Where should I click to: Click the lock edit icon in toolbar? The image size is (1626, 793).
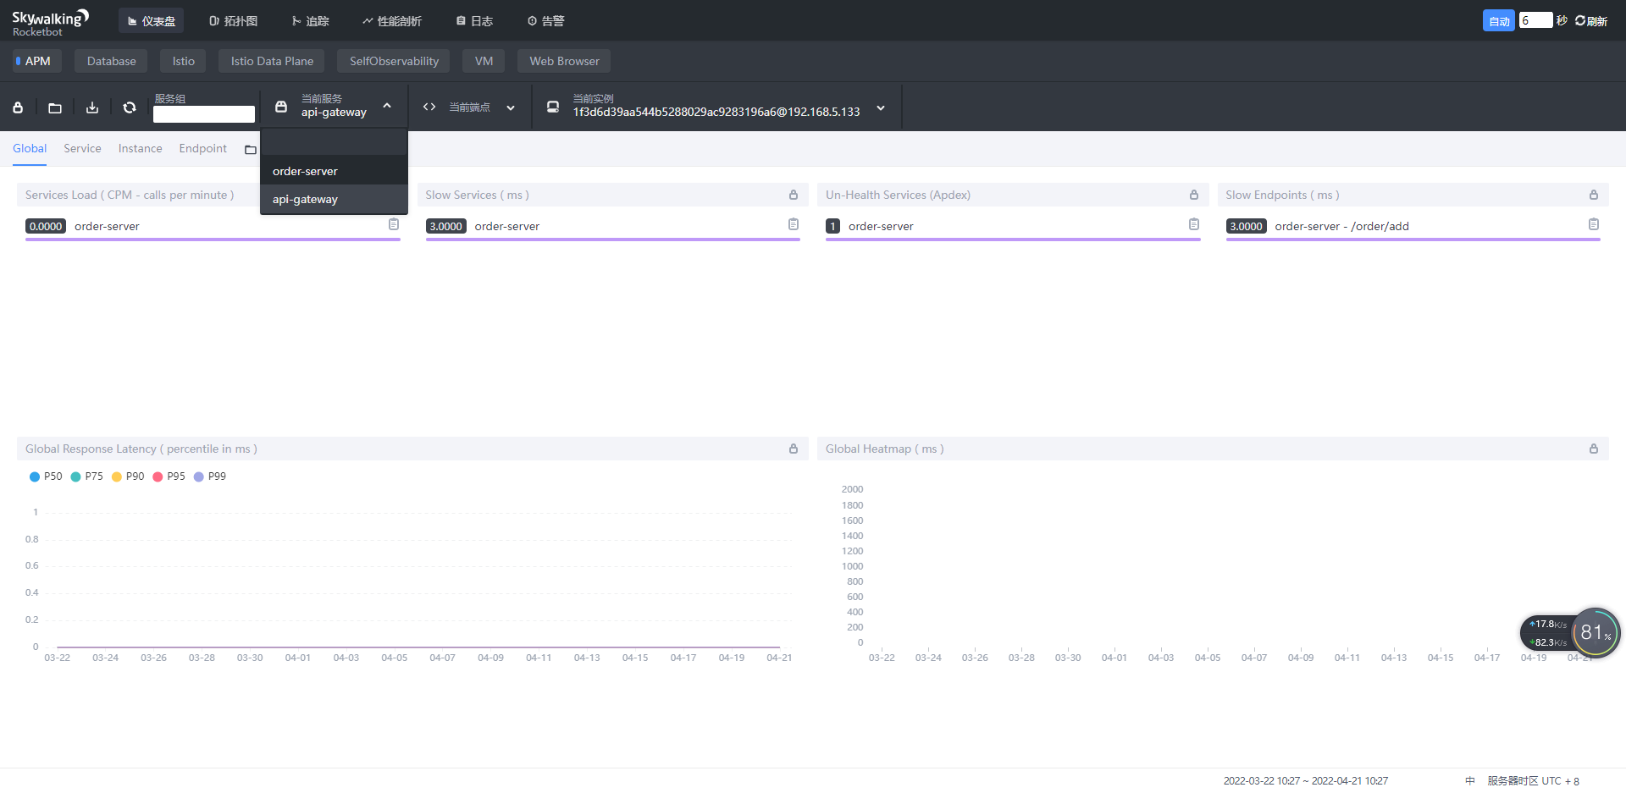(18, 107)
